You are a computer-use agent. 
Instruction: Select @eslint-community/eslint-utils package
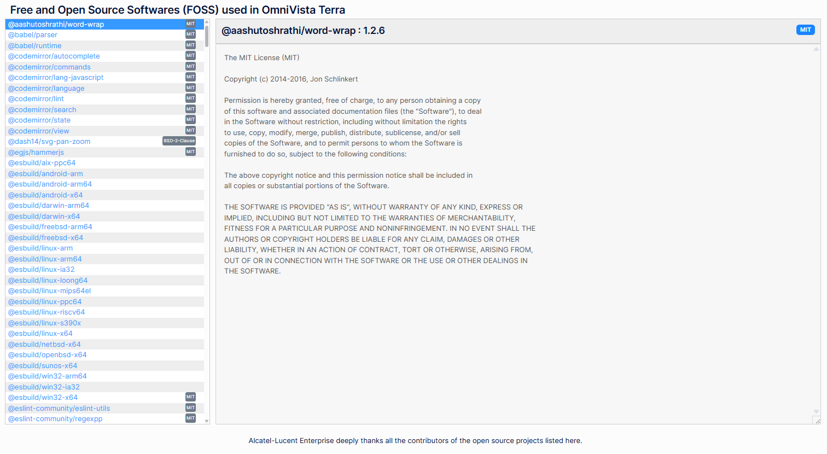[x=59, y=409]
